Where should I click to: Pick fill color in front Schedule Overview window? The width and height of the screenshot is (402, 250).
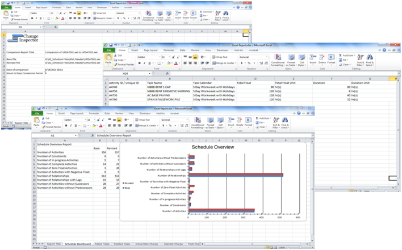(x=94, y=126)
